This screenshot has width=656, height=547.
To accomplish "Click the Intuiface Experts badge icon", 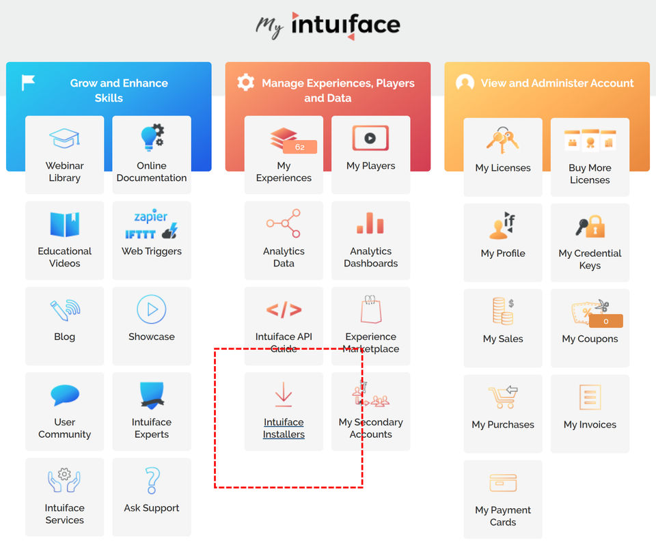I will point(152,395).
